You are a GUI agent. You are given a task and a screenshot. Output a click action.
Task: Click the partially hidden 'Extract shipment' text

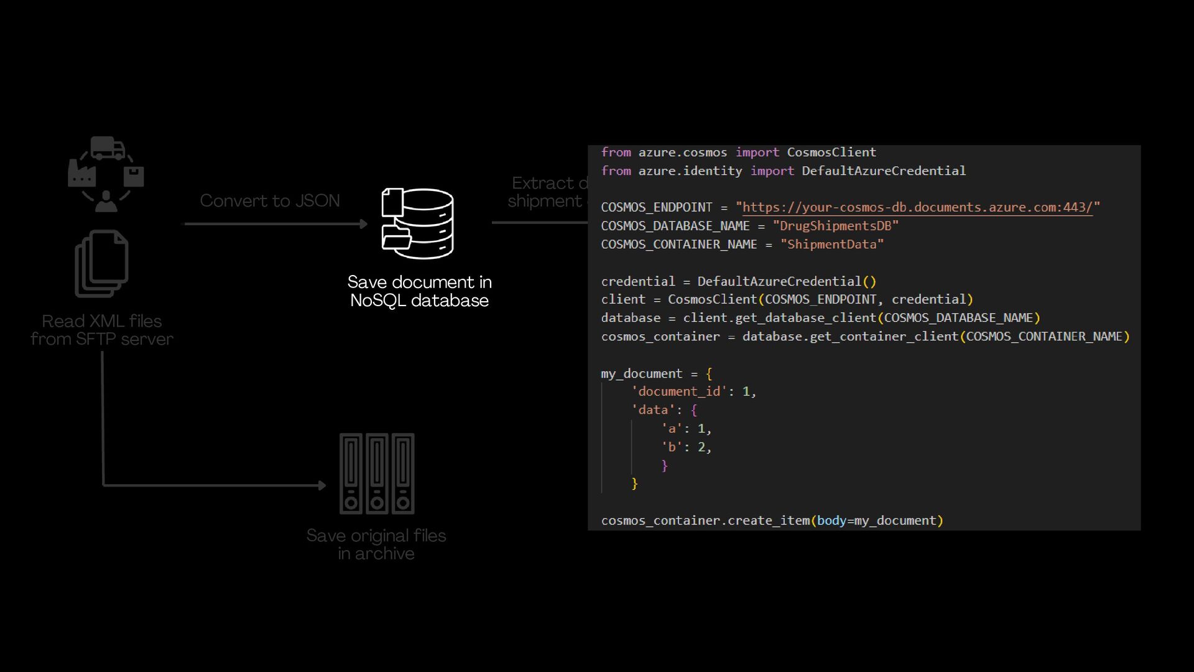[546, 192]
